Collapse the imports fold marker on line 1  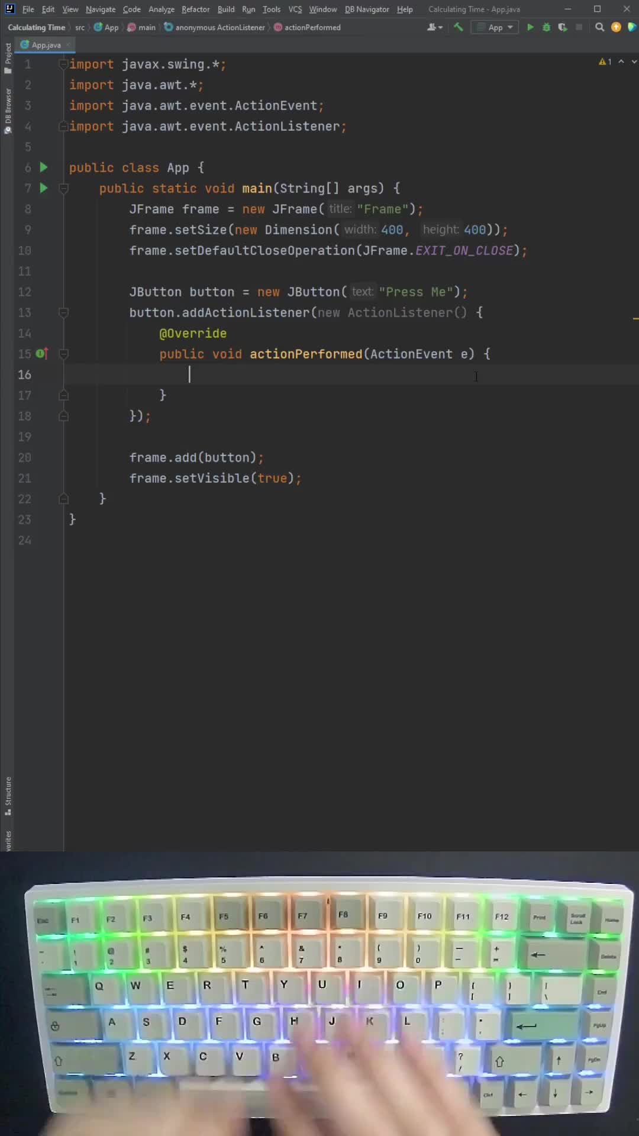(x=63, y=64)
